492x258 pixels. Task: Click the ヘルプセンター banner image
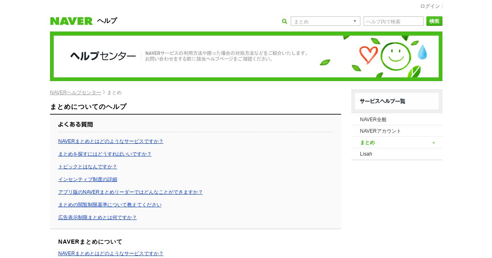(246, 56)
